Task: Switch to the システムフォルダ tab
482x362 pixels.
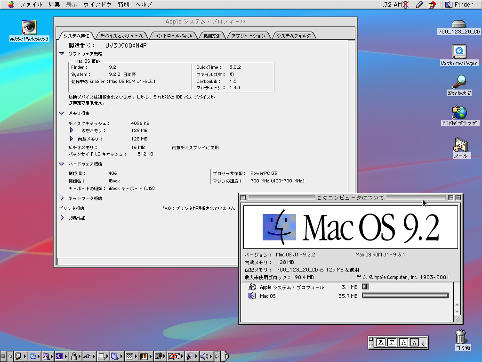Action: pyautogui.click(x=294, y=36)
